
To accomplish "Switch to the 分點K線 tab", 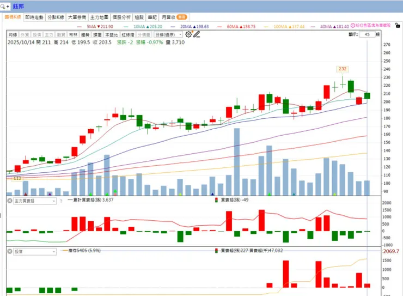I will (x=56, y=17).
